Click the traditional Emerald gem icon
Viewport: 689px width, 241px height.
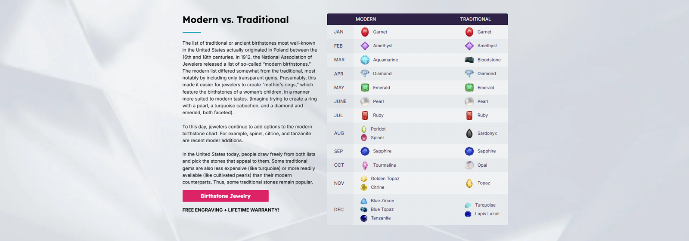click(x=469, y=88)
